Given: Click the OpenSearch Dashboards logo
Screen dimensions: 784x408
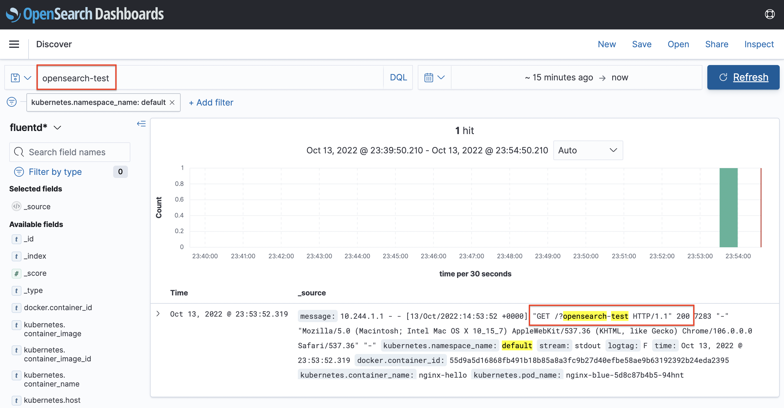Looking at the screenshot, I should point(85,14).
